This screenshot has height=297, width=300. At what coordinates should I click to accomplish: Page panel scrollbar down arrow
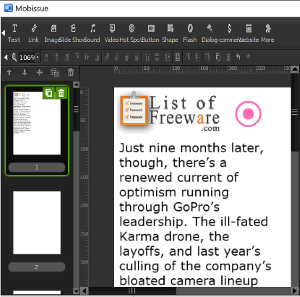click(76, 291)
